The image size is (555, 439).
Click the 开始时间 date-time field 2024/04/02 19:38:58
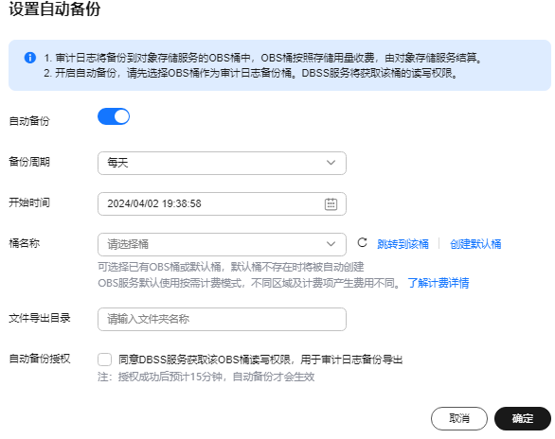coord(222,204)
